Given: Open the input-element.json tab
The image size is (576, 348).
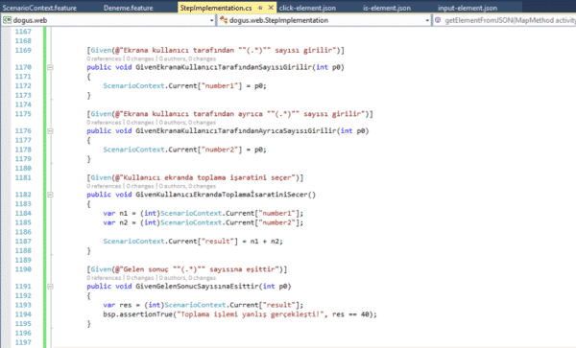Looking at the screenshot, I should [x=468, y=8].
